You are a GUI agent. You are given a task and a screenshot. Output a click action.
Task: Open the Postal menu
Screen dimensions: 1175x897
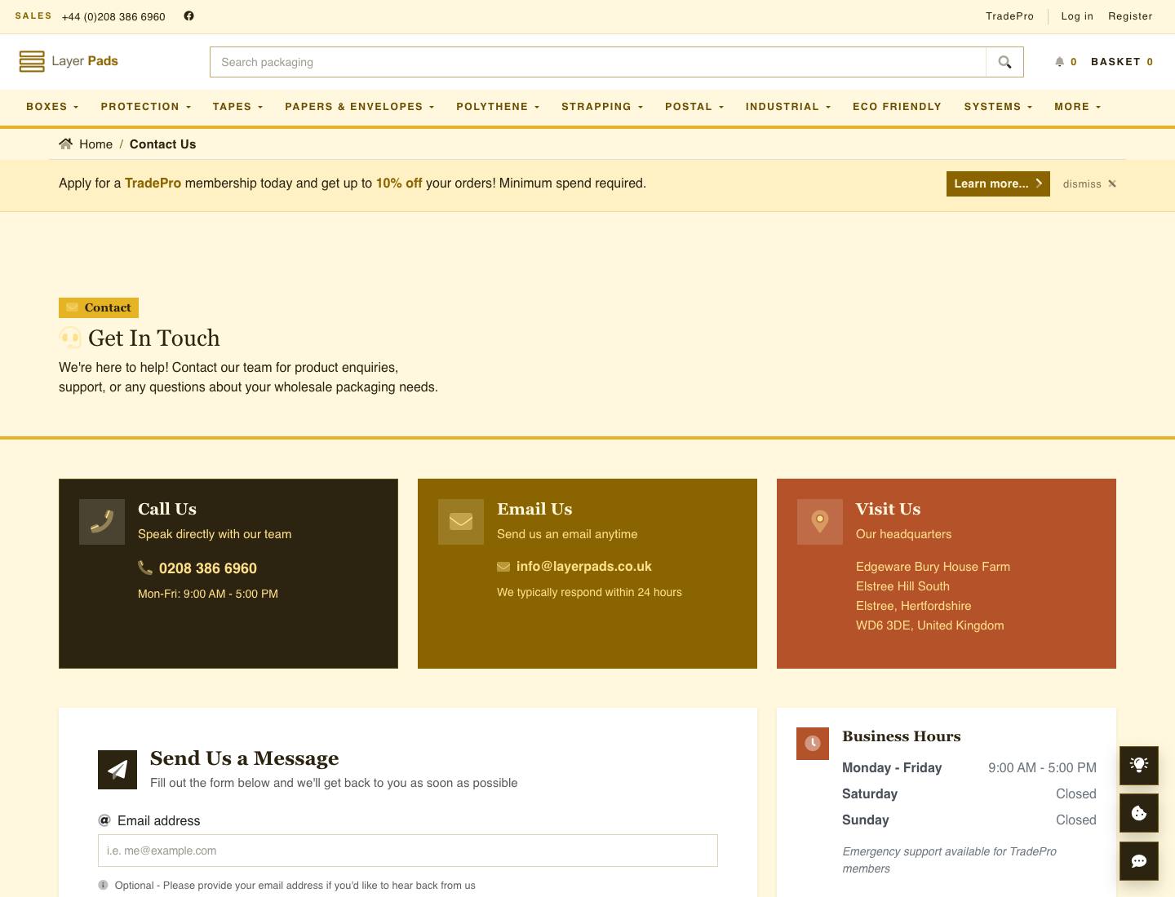(694, 107)
